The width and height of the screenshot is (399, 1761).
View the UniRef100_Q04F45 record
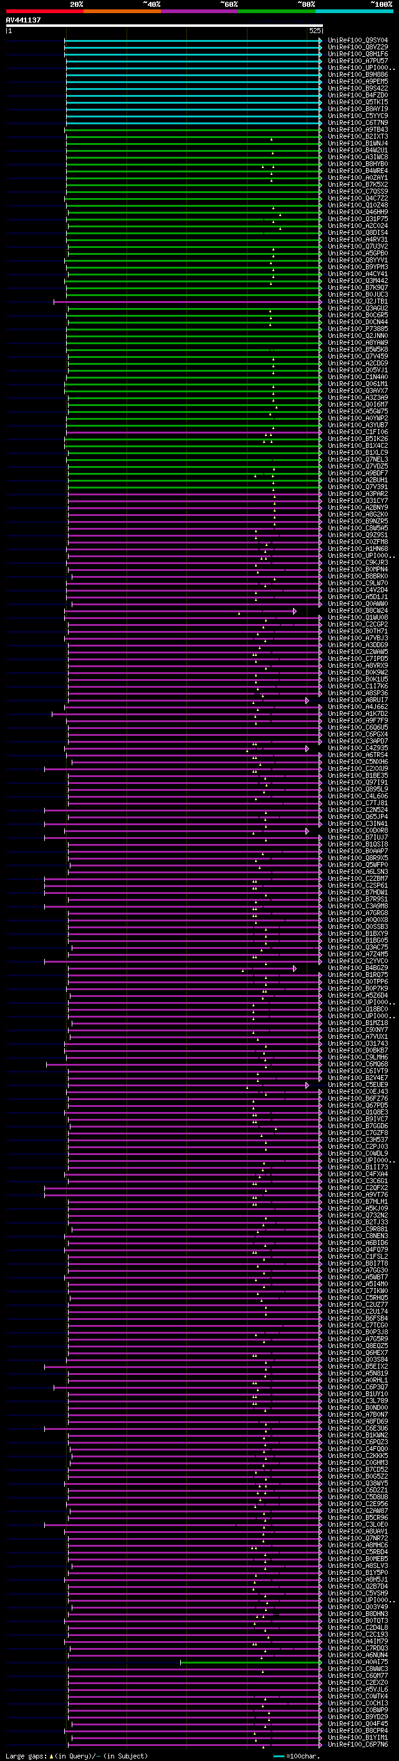tap(357, 1724)
